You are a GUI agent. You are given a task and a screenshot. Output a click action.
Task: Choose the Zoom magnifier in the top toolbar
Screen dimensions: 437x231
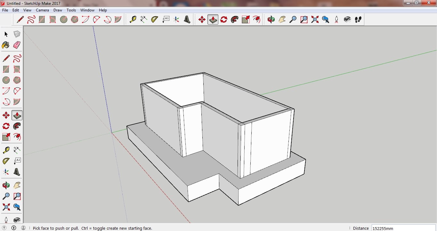tap(293, 19)
